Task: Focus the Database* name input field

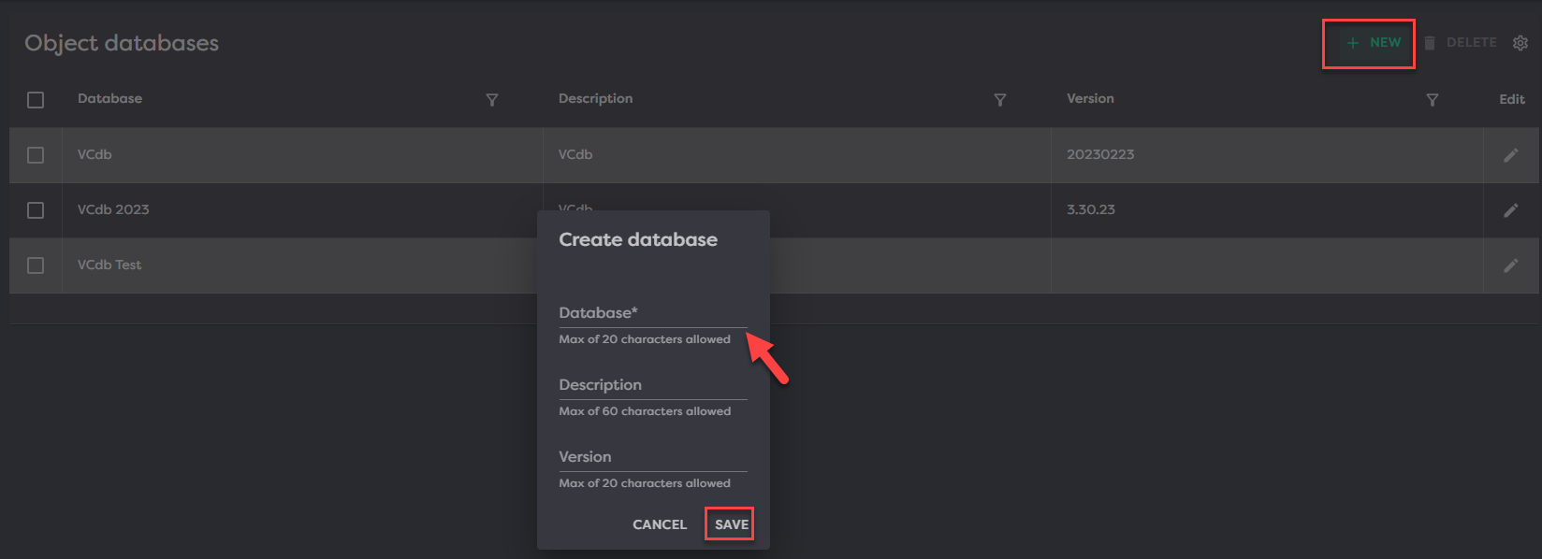Action: pyautogui.click(x=652, y=314)
